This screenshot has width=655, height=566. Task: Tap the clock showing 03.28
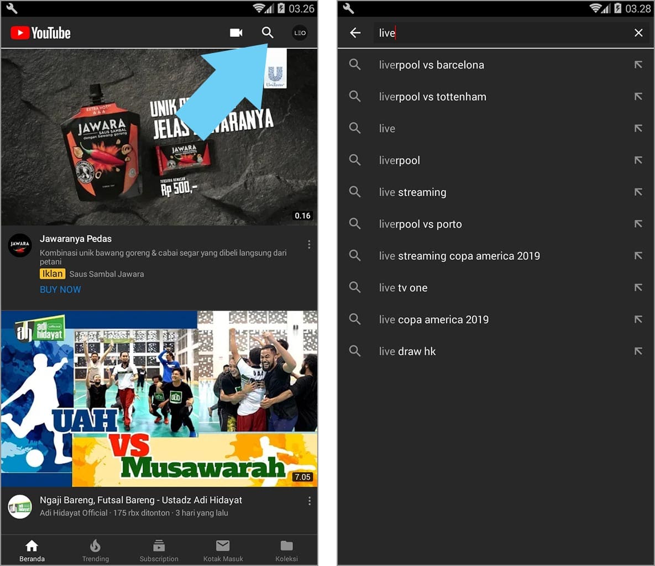pyautogui.click(x=638, y=8)
